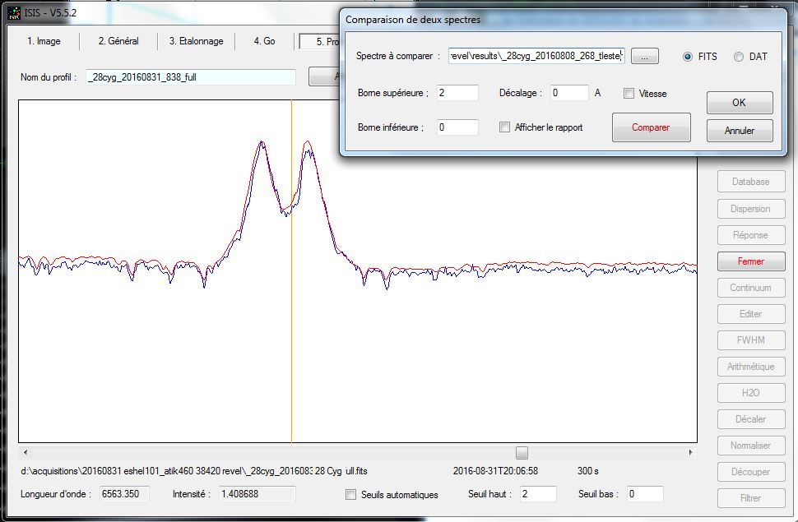Toggle the 'Afficher le rapport' checkbox
Screen dimensions: 798x522
[505, 127]
